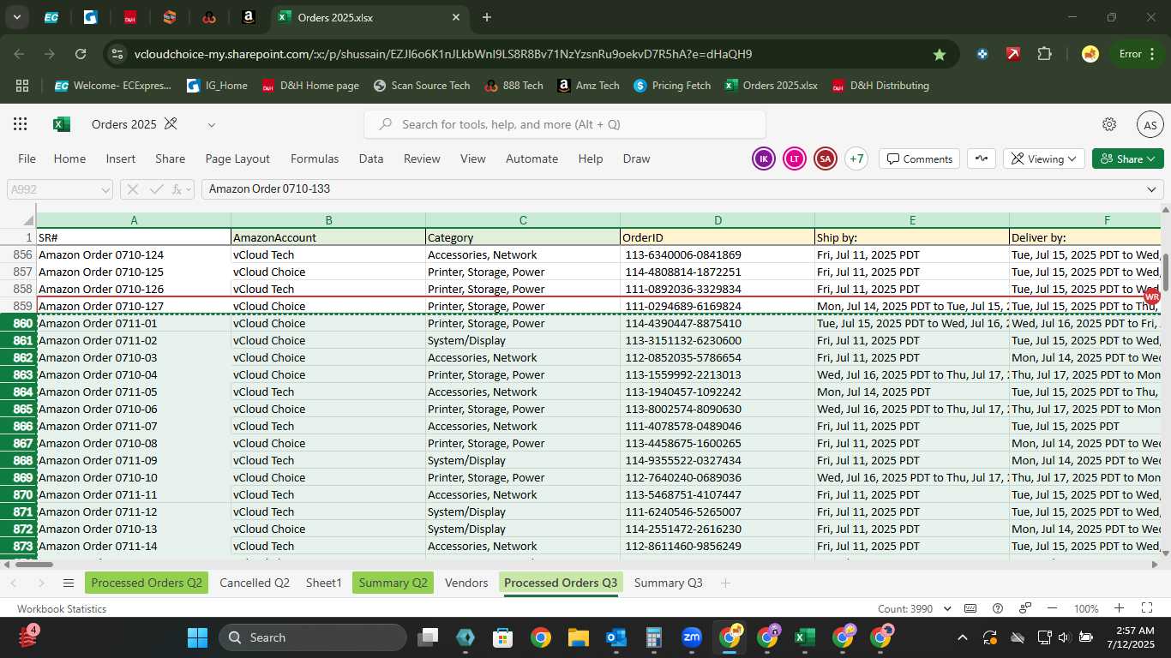Expand the Name Box dropdown arrow
The width and height of the screenshot is (1171, 658).
[x=105, y=189]
